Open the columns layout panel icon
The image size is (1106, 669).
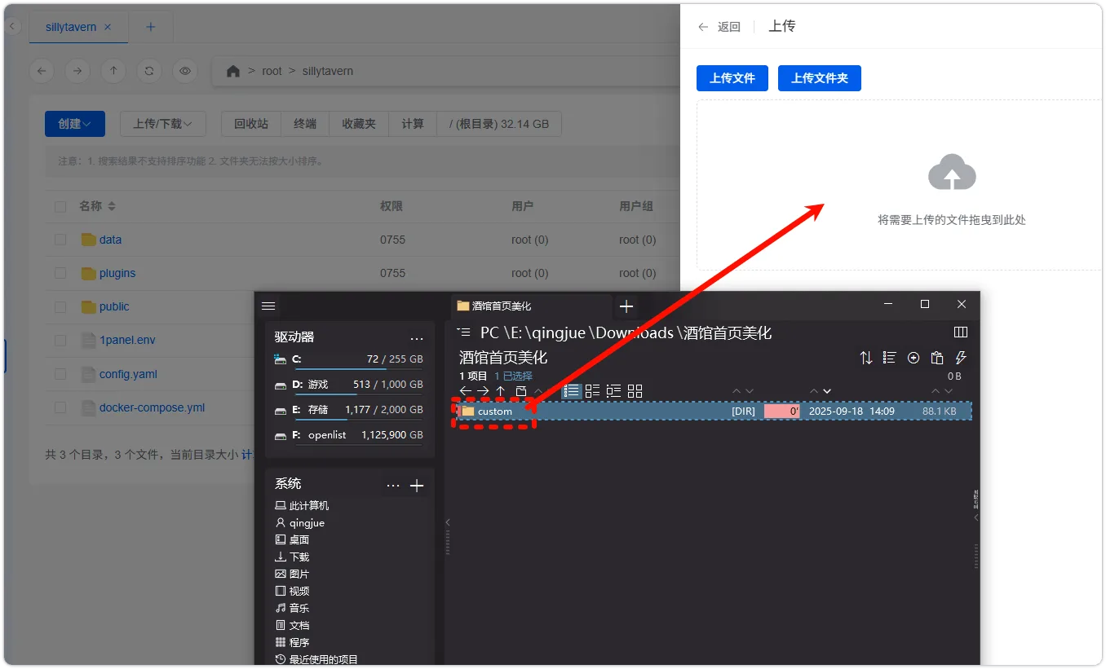click(961, 332)
